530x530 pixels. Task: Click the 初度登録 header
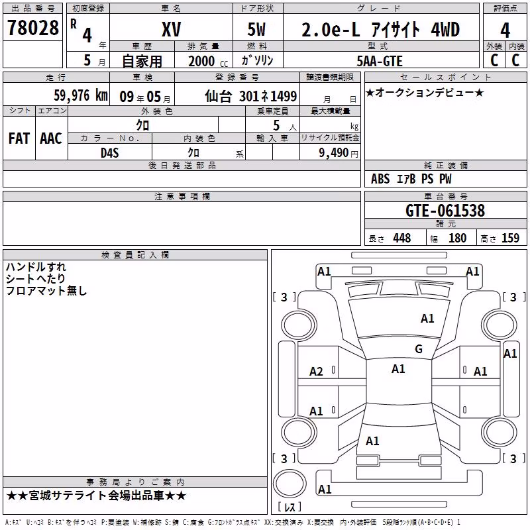[x=88, y=9]
